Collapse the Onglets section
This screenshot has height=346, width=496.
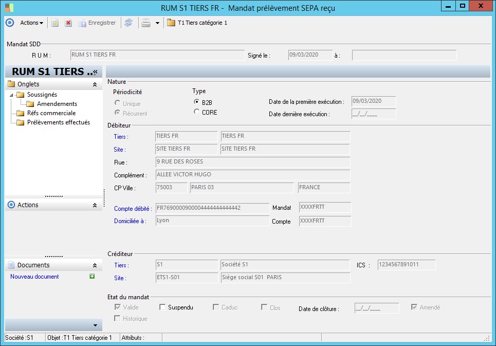[x=95, y=84]
